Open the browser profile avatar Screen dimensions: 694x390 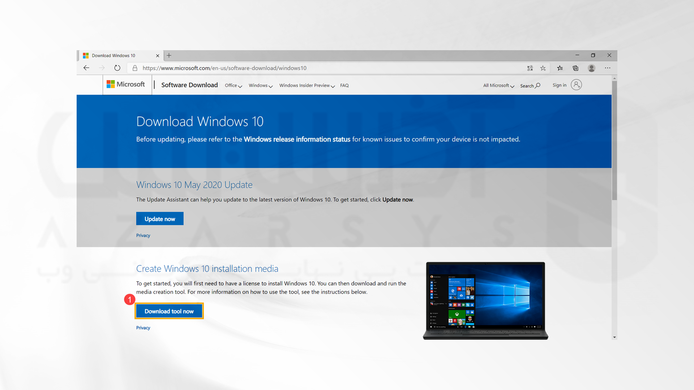[x=591, y=68]
